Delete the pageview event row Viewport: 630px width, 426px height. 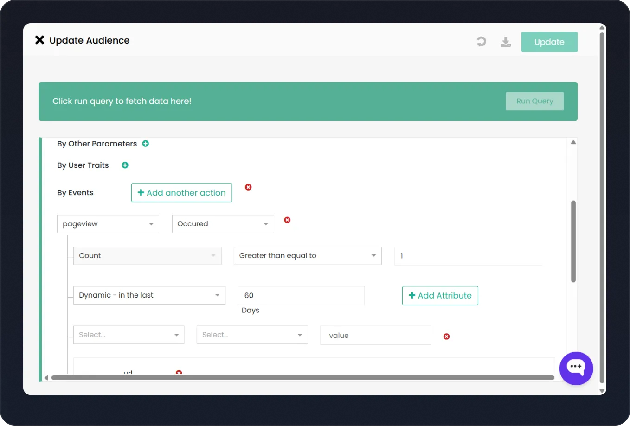(x=287, y=220)
